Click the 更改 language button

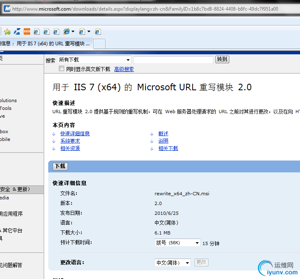pyautogui.click(x=201, y=262)
